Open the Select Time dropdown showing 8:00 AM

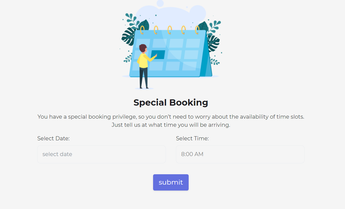[240, 154]
